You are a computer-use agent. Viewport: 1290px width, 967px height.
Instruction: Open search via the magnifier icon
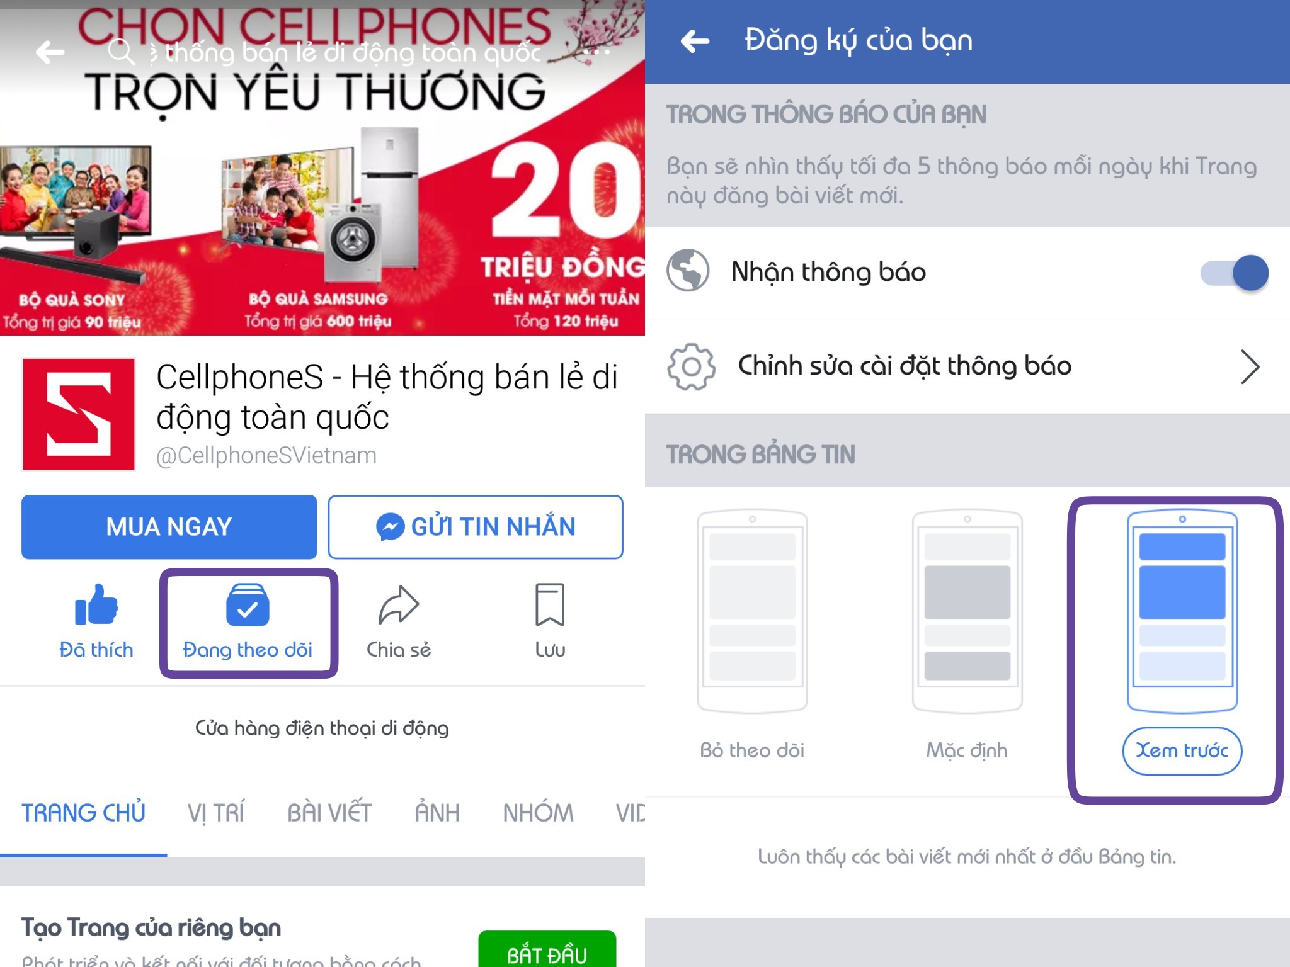121,52
